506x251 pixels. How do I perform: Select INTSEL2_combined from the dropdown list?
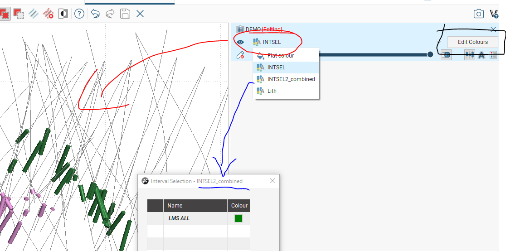click(x=291, y=79)
